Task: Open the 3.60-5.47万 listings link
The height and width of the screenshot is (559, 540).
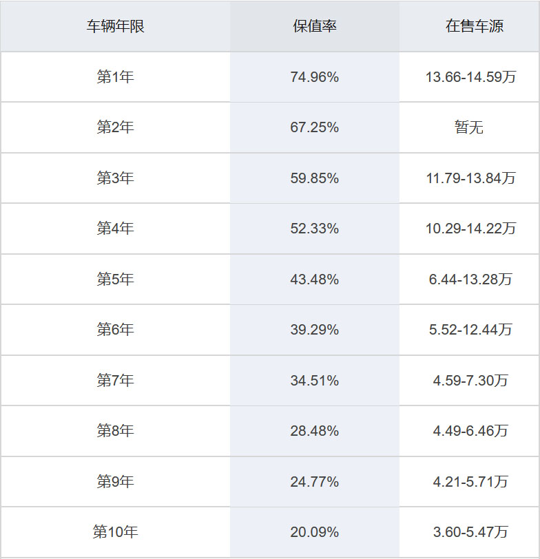Action: [470, 532]
